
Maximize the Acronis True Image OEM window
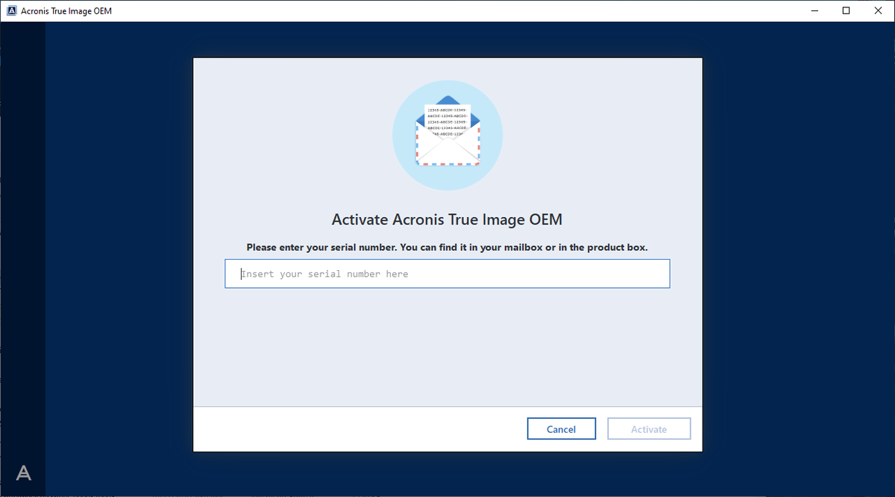pyautogui.click(x=846, y=10)
